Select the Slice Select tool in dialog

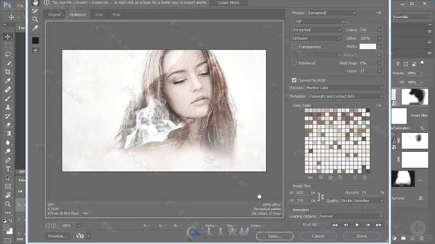click(35, 11)
